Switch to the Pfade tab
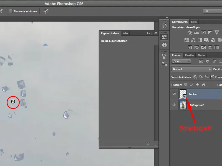The width and height of the screenshot is (222, 166). click(x=201, y=55)
